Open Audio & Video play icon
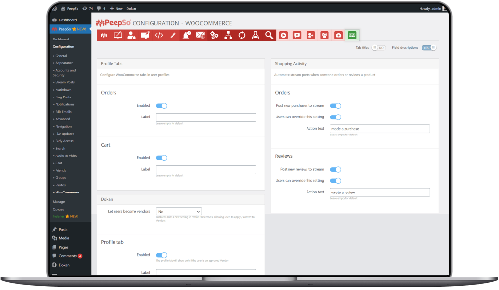Viewport: 499px width, 290px height. [283, 35]
